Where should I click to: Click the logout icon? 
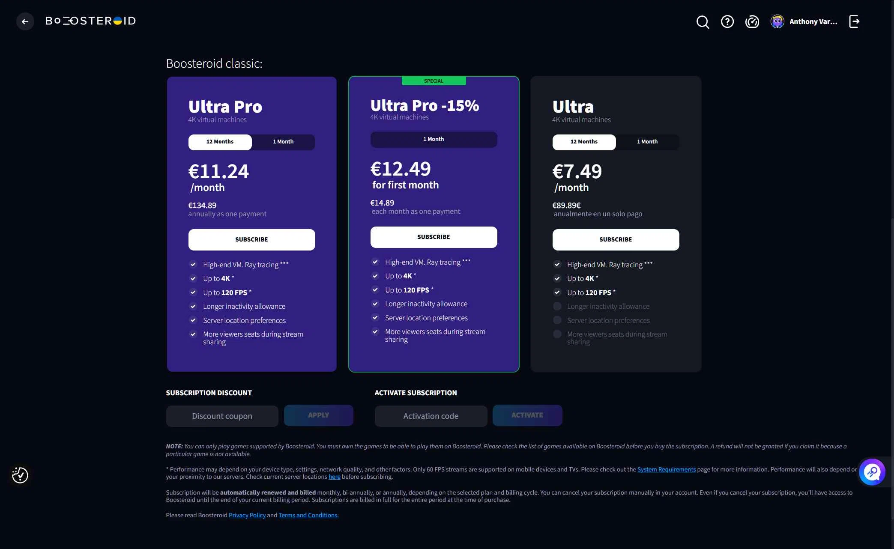click(854, 21)
